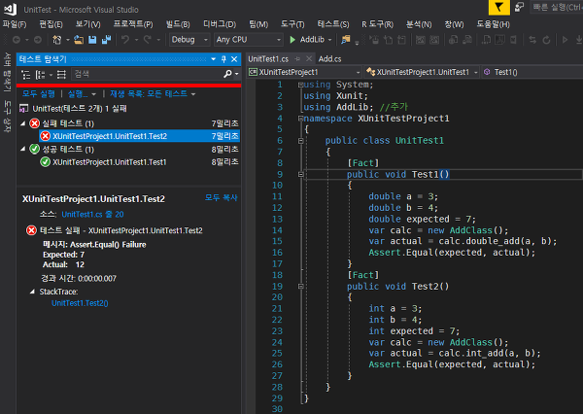The height and width of the screenshot is (414, 583).
Task: Click the undo arrow icon
Action: tap(125, 40)
